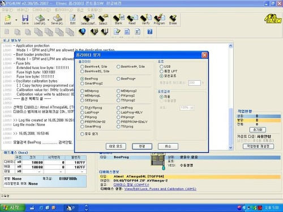Click the Save prj. toolbar icon
Image resolution: width=283 pixels, height=212 pixels.
tap(57, 19)
